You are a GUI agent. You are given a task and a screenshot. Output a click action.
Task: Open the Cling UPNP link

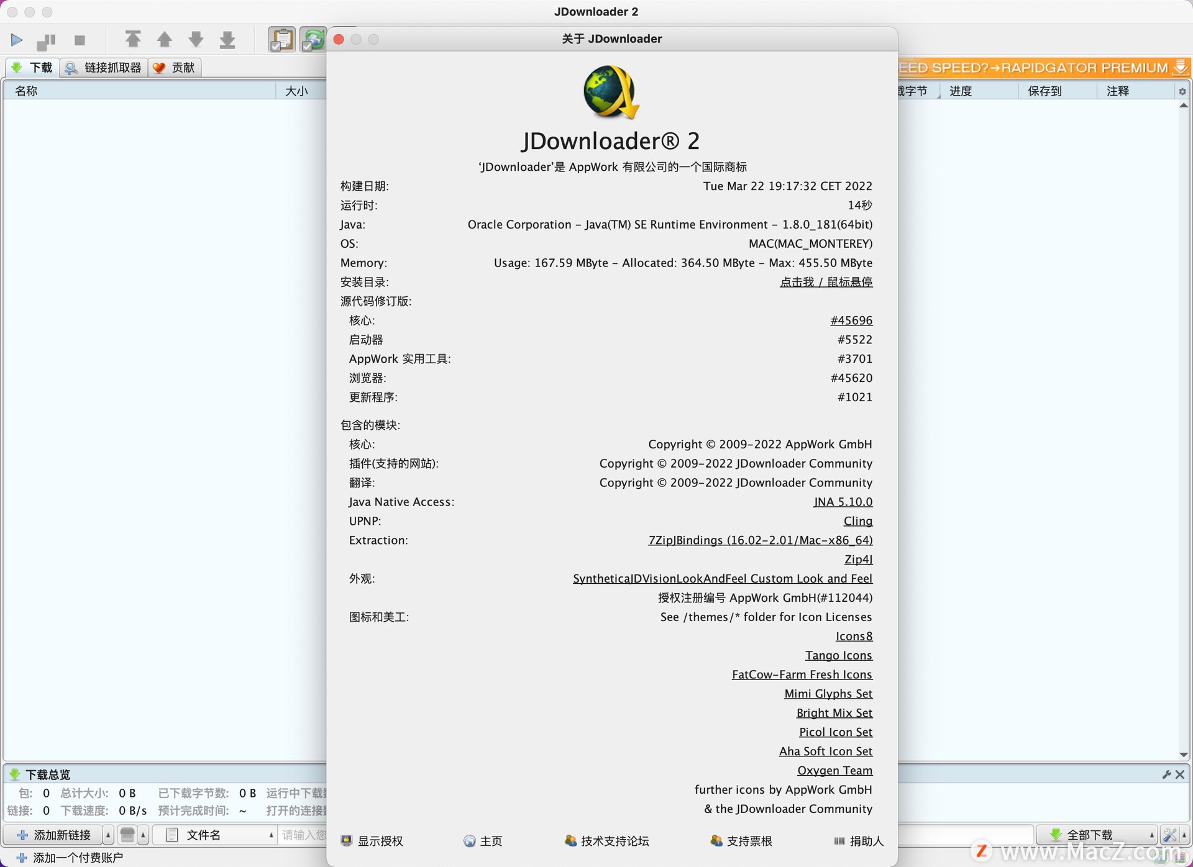pyautogui.click(x=857, y=521)
